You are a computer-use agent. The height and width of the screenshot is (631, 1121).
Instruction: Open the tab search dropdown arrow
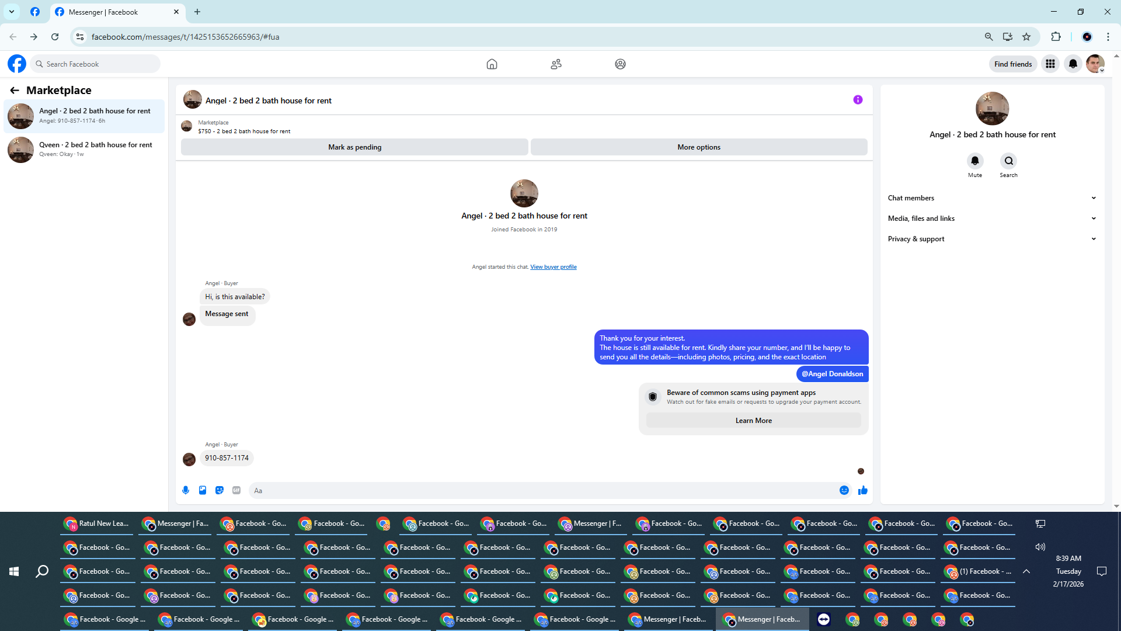click(x=12, y=12)
